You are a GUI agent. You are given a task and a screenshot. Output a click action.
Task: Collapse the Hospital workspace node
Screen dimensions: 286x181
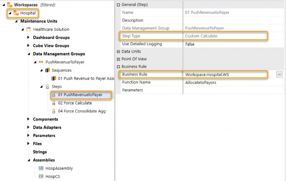pos(10,13)
